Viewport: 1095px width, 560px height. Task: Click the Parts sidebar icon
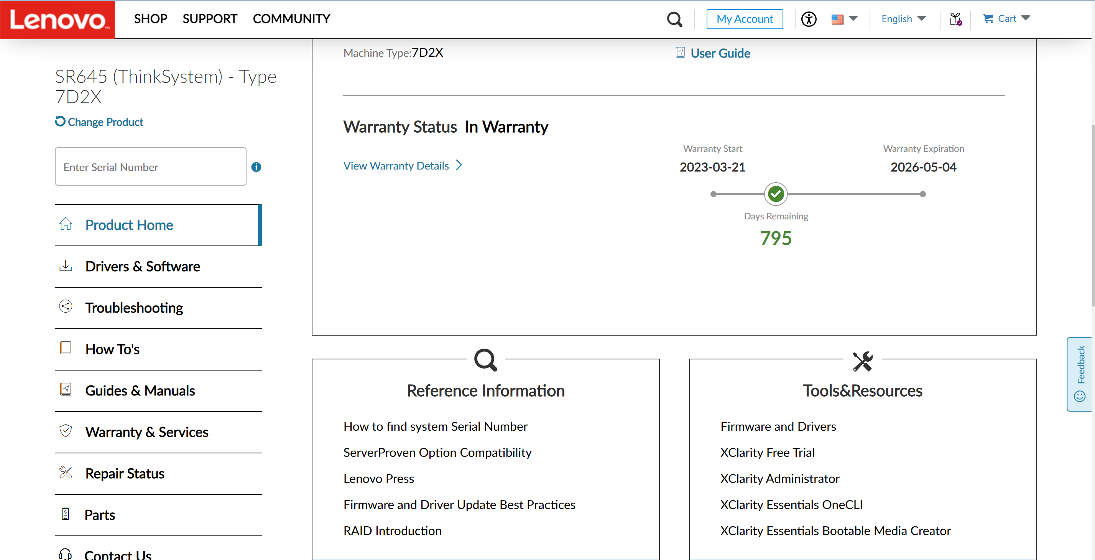[x=66, y=514]
